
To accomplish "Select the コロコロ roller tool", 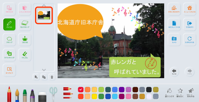I will (25, 39).
